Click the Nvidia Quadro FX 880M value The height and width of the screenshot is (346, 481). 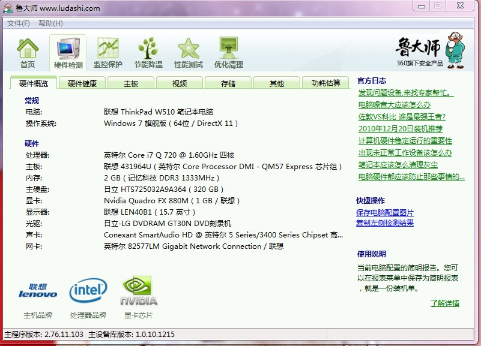(172, 200)
